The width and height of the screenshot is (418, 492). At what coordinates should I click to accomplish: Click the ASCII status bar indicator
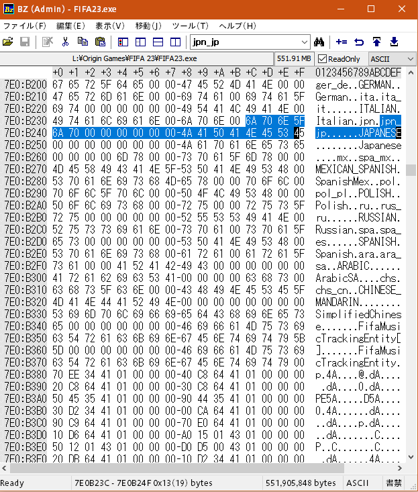click(x=357, y=483)
